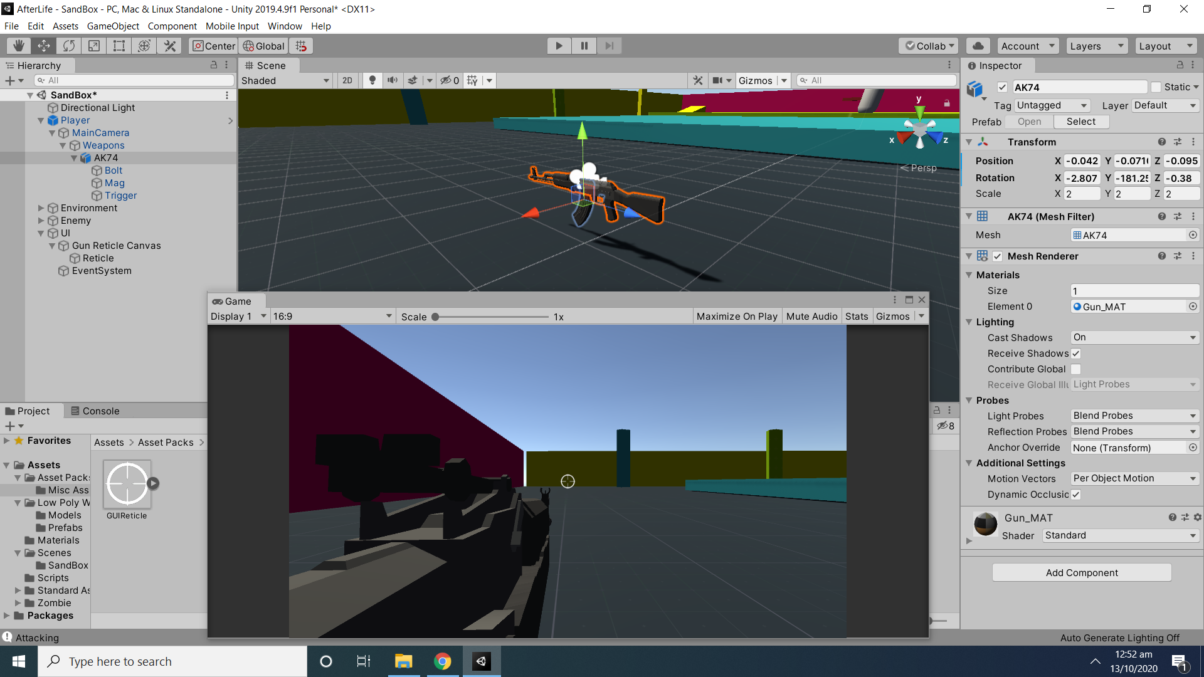Open the Cast Shadows dropdown
Viewport: 1204px width, 677px height.
pyautogui.click(x=1134, y=337)
